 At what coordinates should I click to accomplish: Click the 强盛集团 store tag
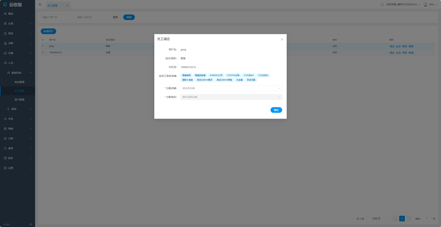point(186,75)
